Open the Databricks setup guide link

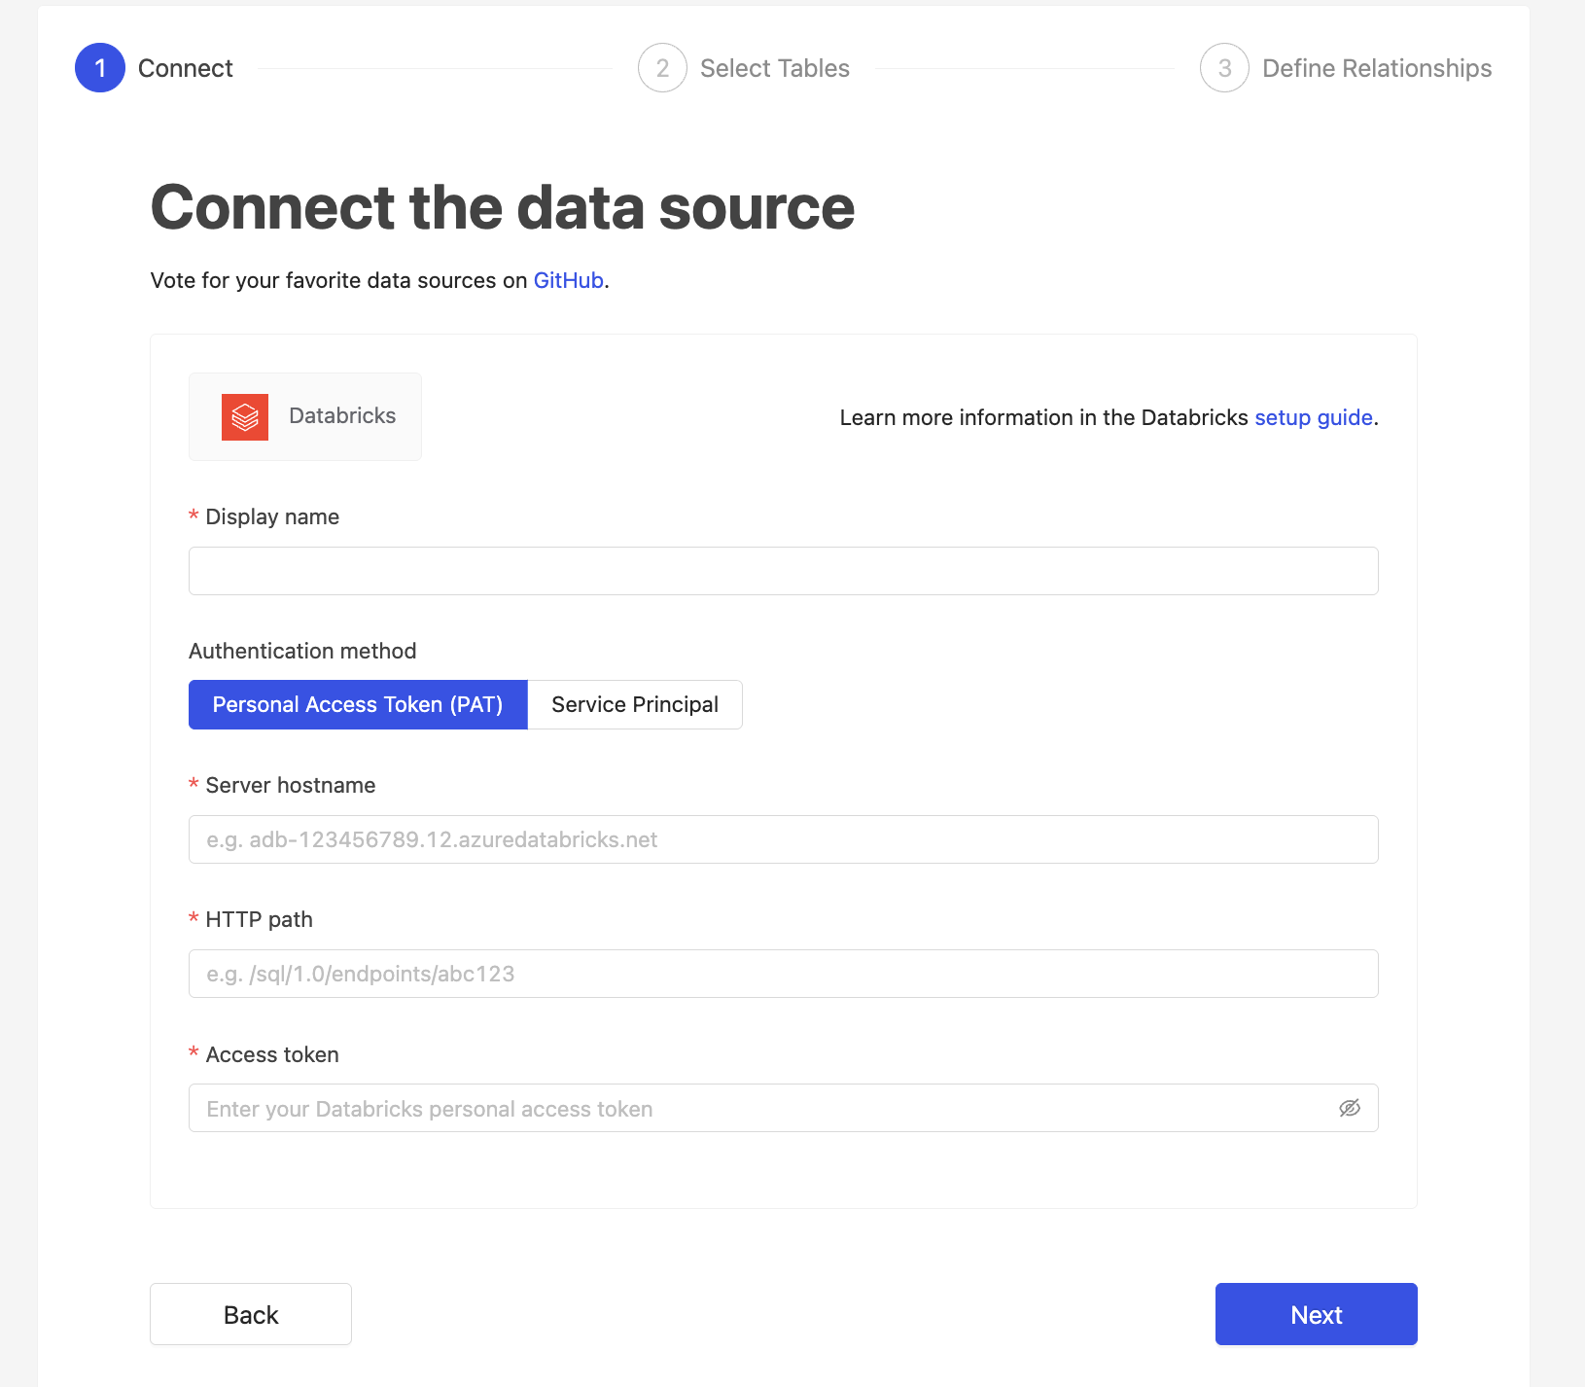[1313, 417]
